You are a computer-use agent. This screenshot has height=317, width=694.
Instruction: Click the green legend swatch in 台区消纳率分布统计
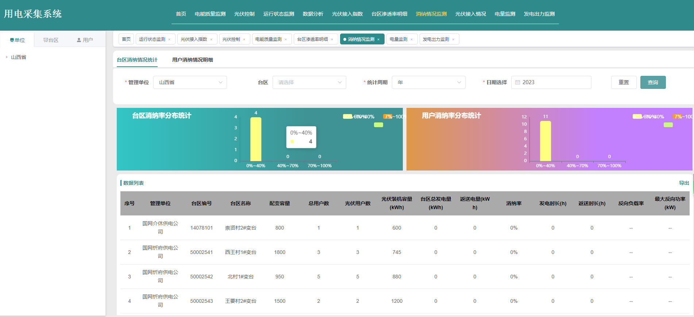coord(378,125)
